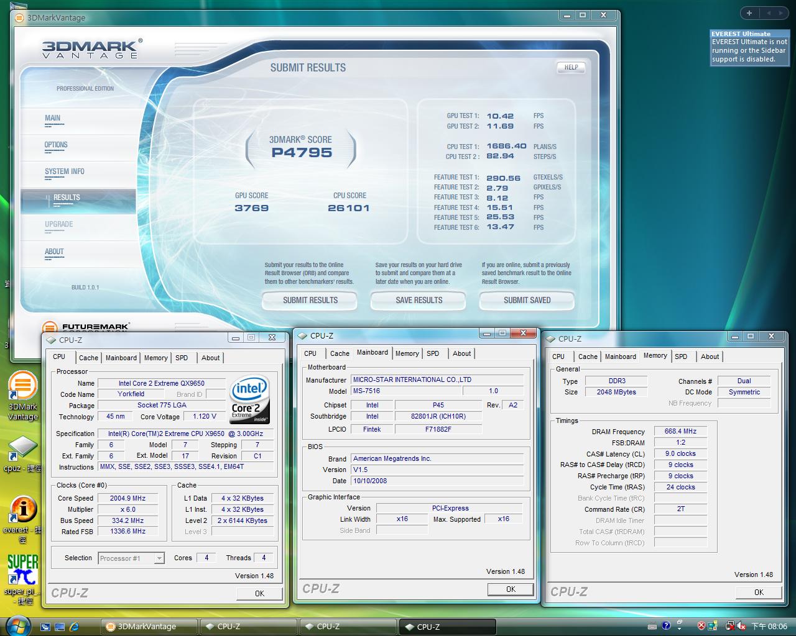Click OK in the CPU-Z Mainboard window
Image resolution: width=796 pixels, height=636 pixels.
511,589
